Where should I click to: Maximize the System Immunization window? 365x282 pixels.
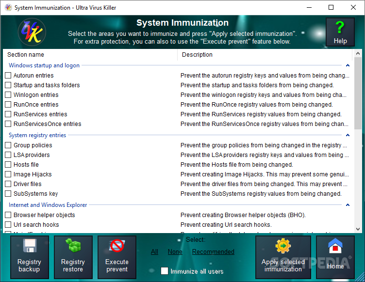pyautogui.click(x=331, y=7)
